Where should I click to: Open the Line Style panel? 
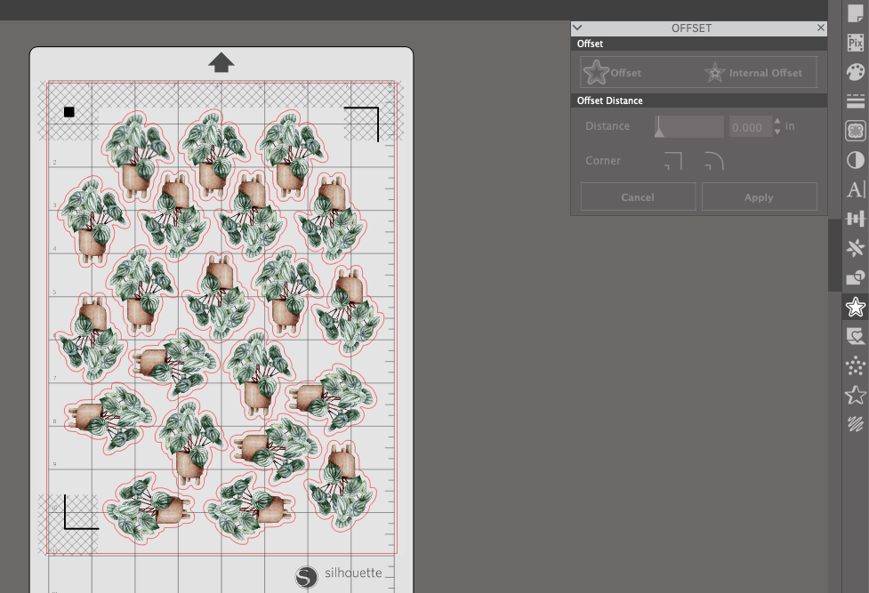pos(855,100)
